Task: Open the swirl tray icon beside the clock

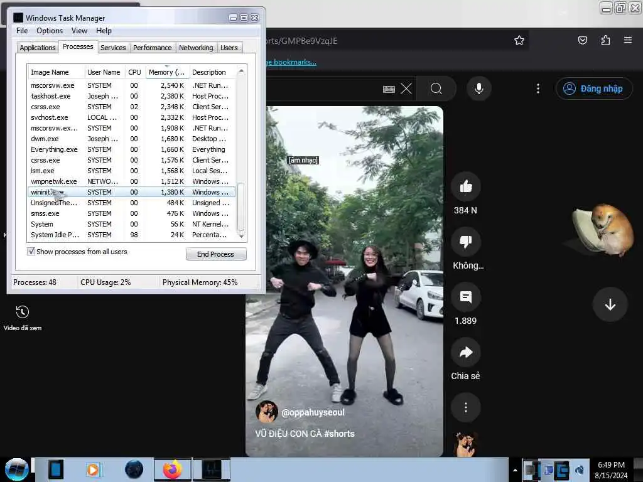Action: tap(580, 470)
